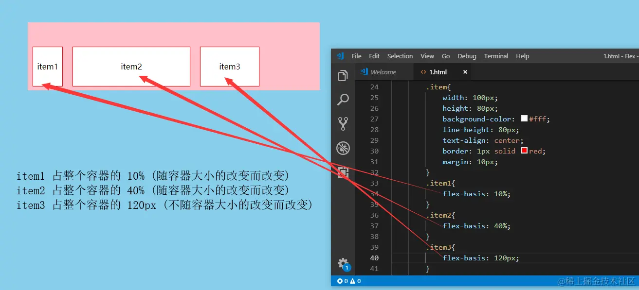Image resolution: width=639 pixels, height=290 pixels.
Task: Click line number 24 in gutter
Action: [x=374, y=87]
